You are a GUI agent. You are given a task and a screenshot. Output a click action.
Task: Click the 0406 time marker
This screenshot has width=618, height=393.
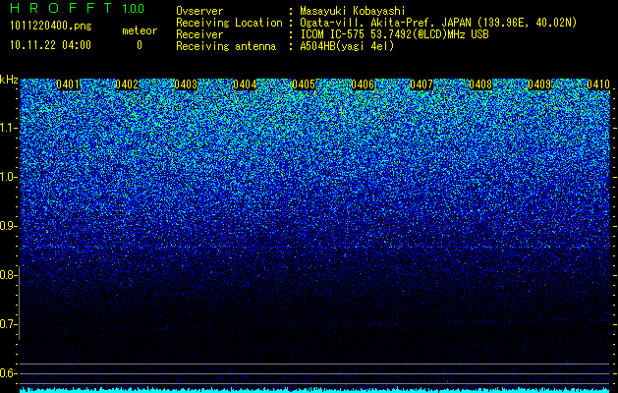363,84
